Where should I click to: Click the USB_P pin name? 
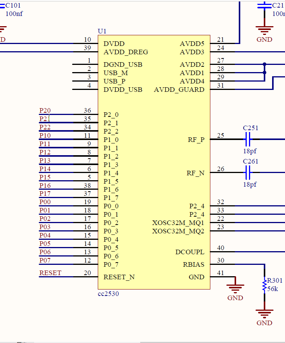point(114,81)
